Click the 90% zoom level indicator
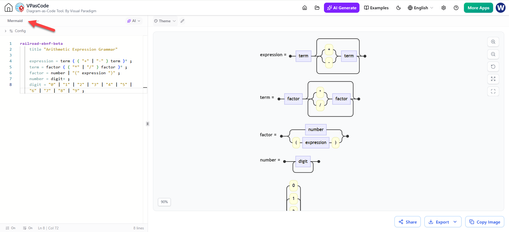 click(164, 202)
